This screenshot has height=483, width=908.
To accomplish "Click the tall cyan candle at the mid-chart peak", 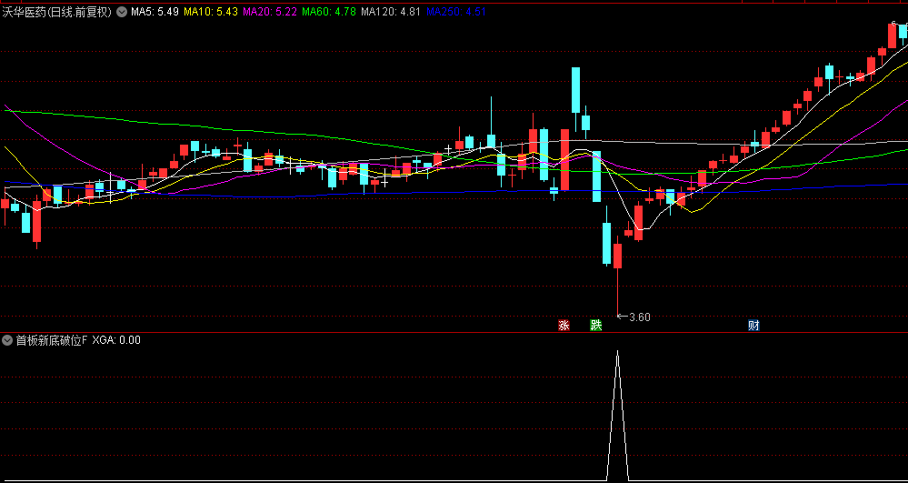I will pos(575,90).
